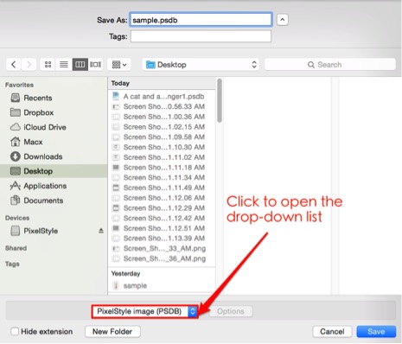Open the PixelStyle image (PSDB) format dropdown
This screenshot has height=344, width=402.
[145, 311]
